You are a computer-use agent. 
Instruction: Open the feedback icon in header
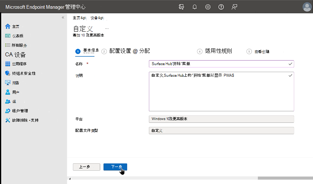(x=235, y=7)
